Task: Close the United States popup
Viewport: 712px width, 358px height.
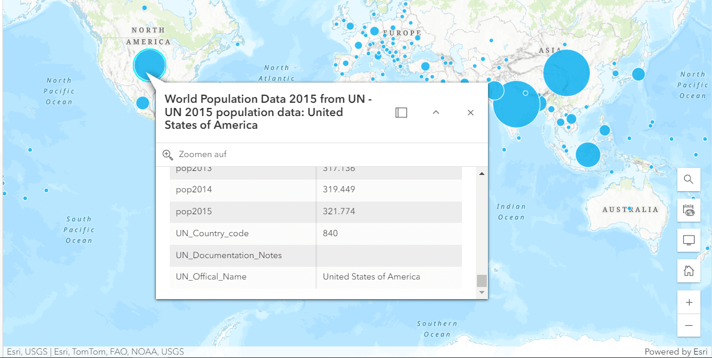Action: 471,113
